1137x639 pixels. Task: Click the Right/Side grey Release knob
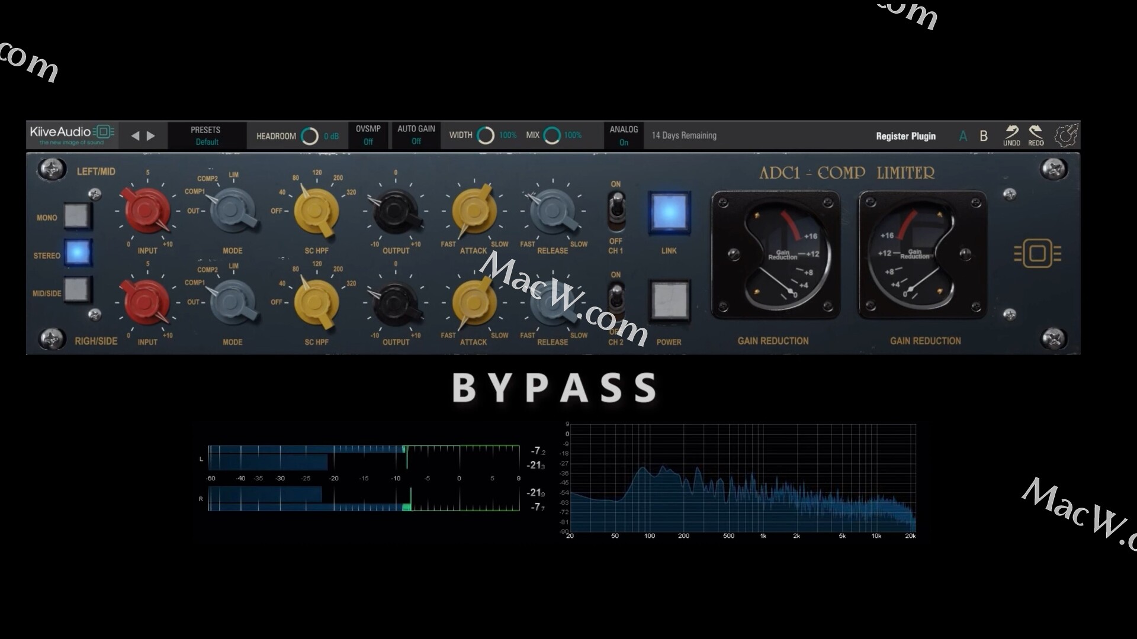pyautogui.click(x=553, y=302)
